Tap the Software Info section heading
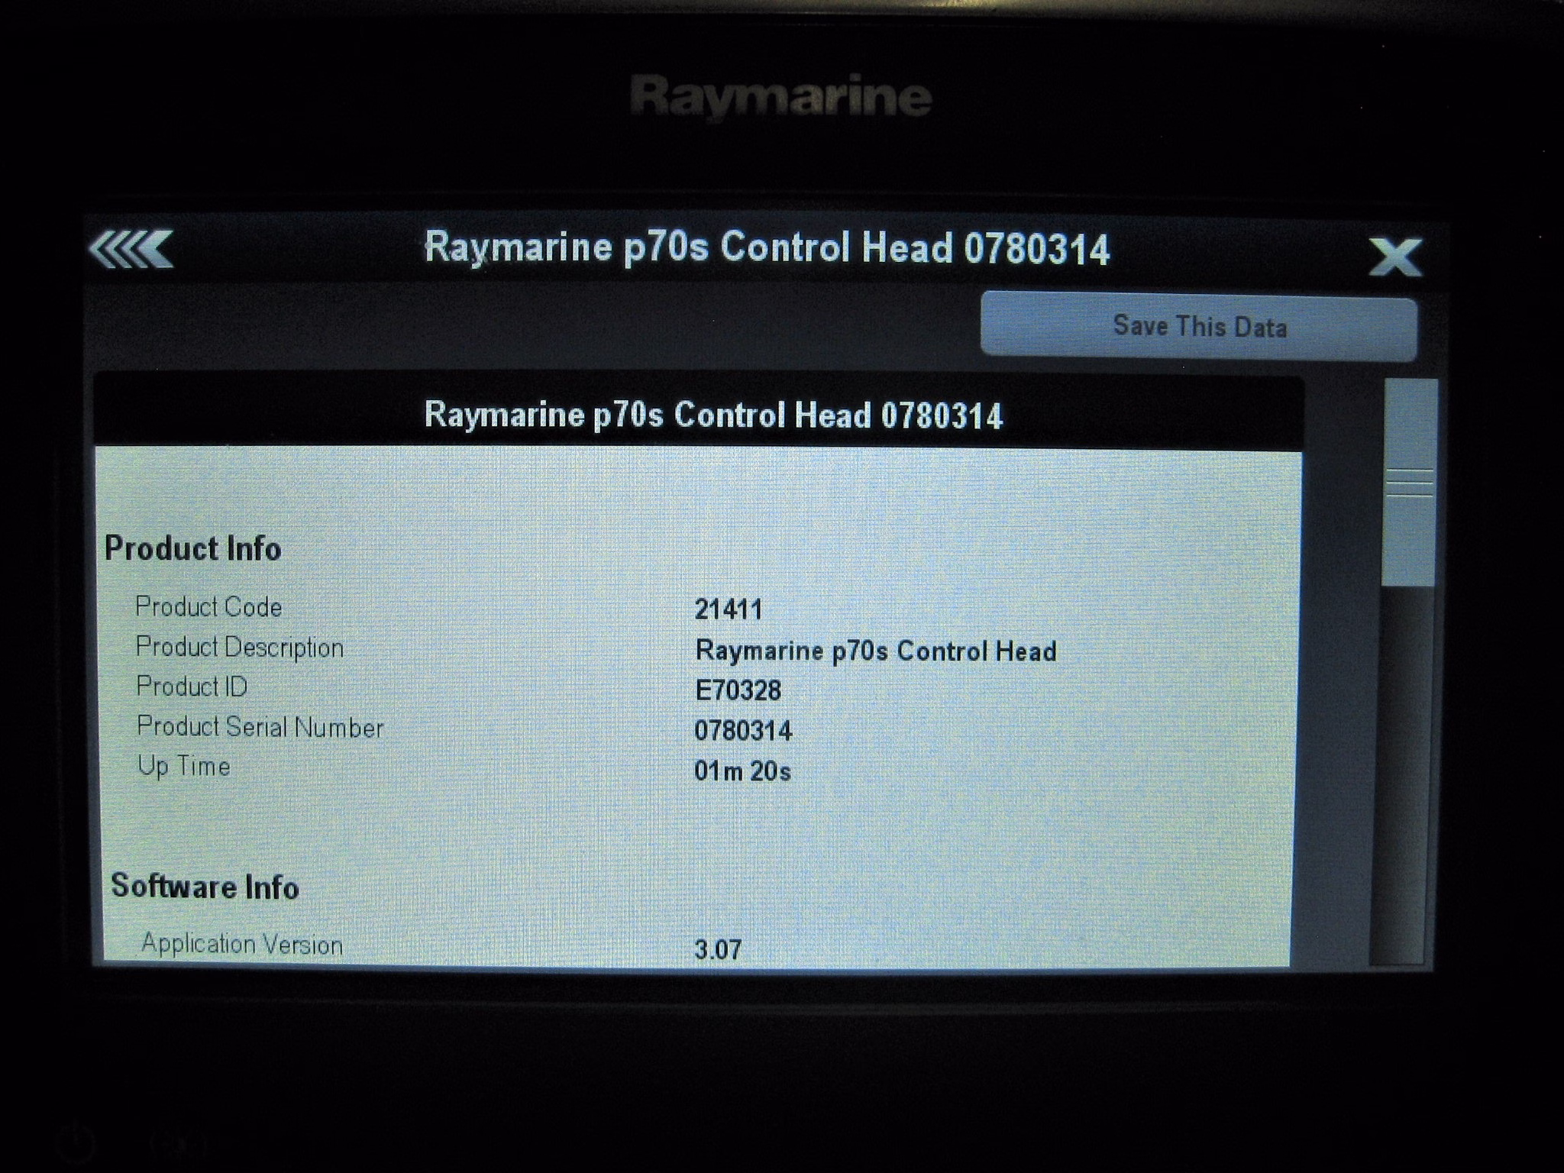 pyautogui.click(x=205, y=887)
